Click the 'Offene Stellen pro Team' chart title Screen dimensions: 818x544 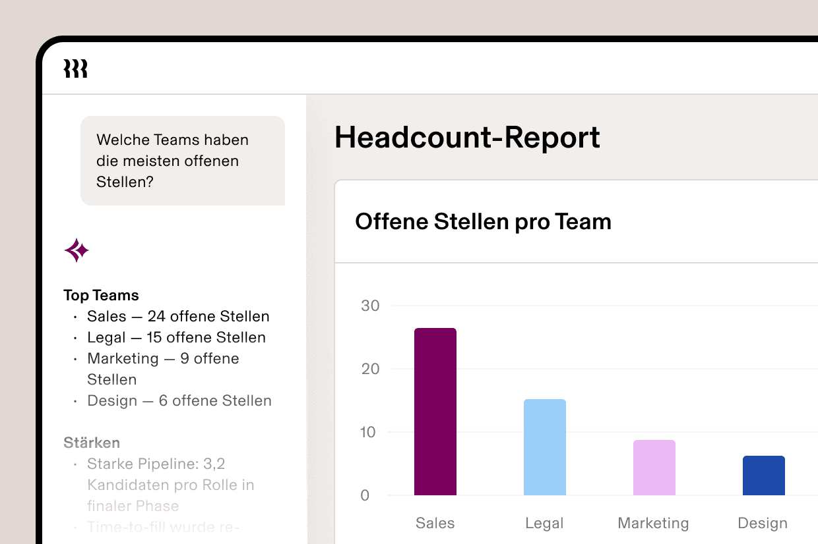click(483, 221)
